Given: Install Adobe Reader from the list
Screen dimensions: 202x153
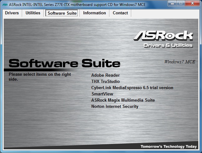Looking at the screenshot, I should coord(105,75).
